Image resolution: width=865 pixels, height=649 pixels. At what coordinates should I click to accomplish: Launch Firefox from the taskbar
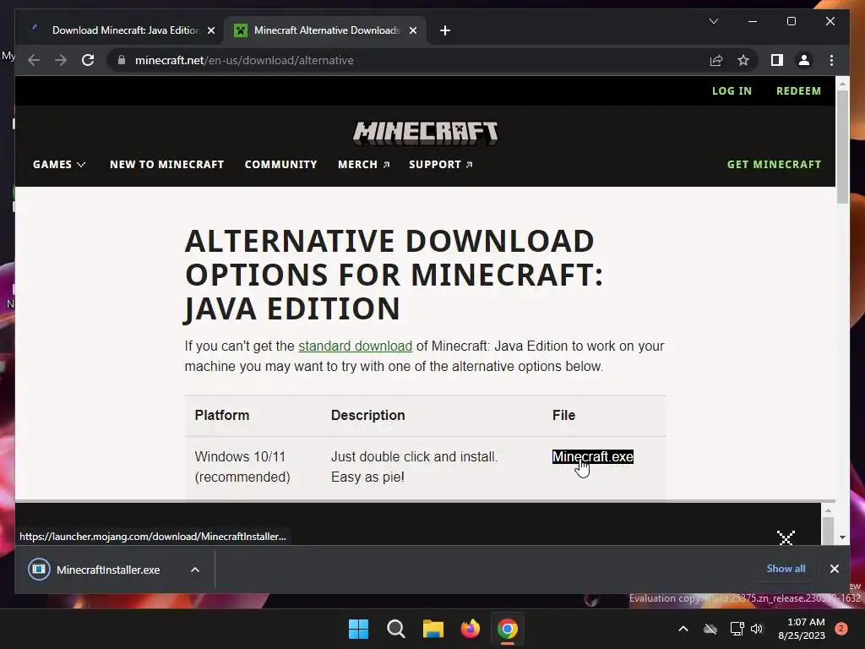pos(470,629)
